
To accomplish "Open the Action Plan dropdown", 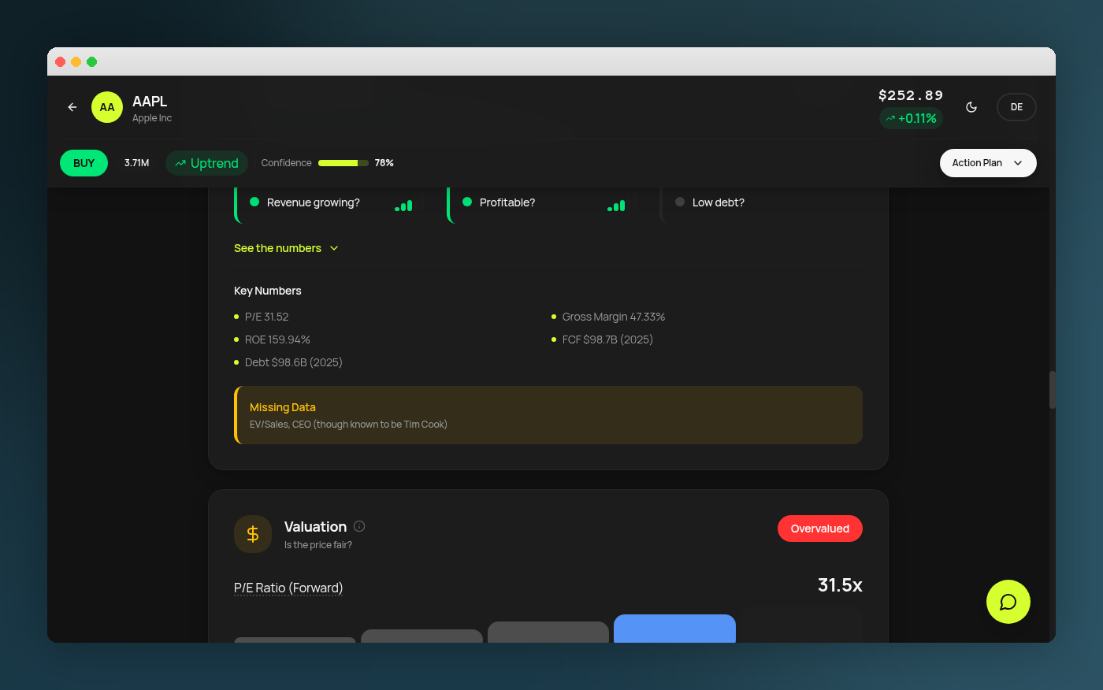I will click(x=988, y=163).
